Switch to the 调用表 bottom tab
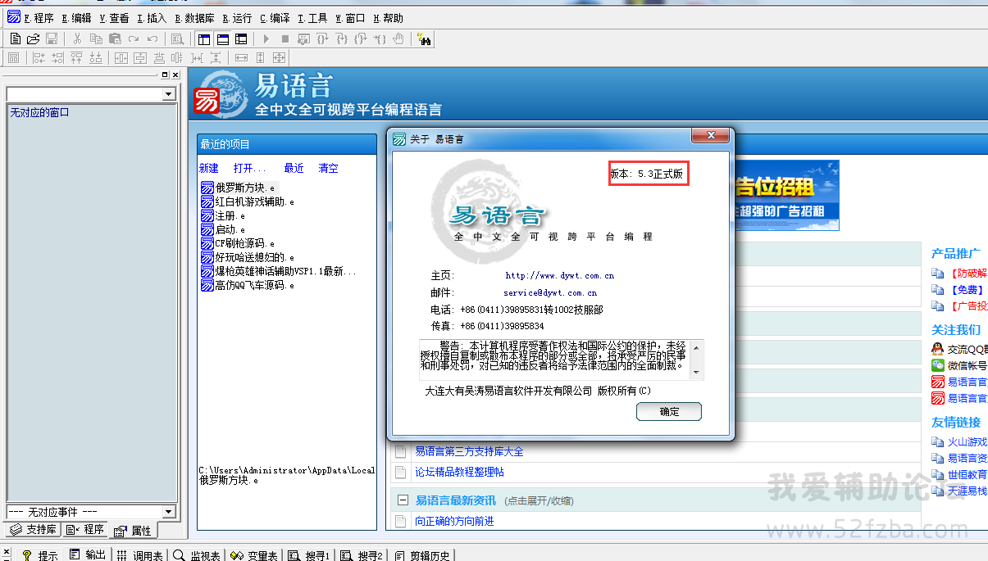This screenshot has width=988, height=561. click(139, 555)
